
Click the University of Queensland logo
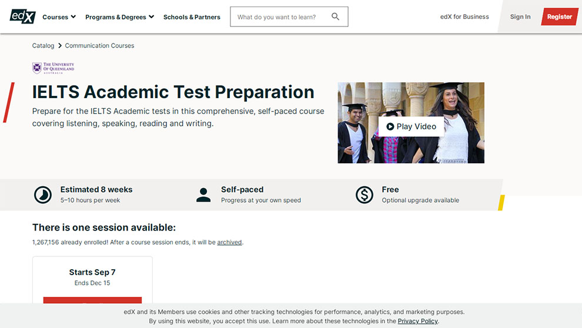coord(53,68)
